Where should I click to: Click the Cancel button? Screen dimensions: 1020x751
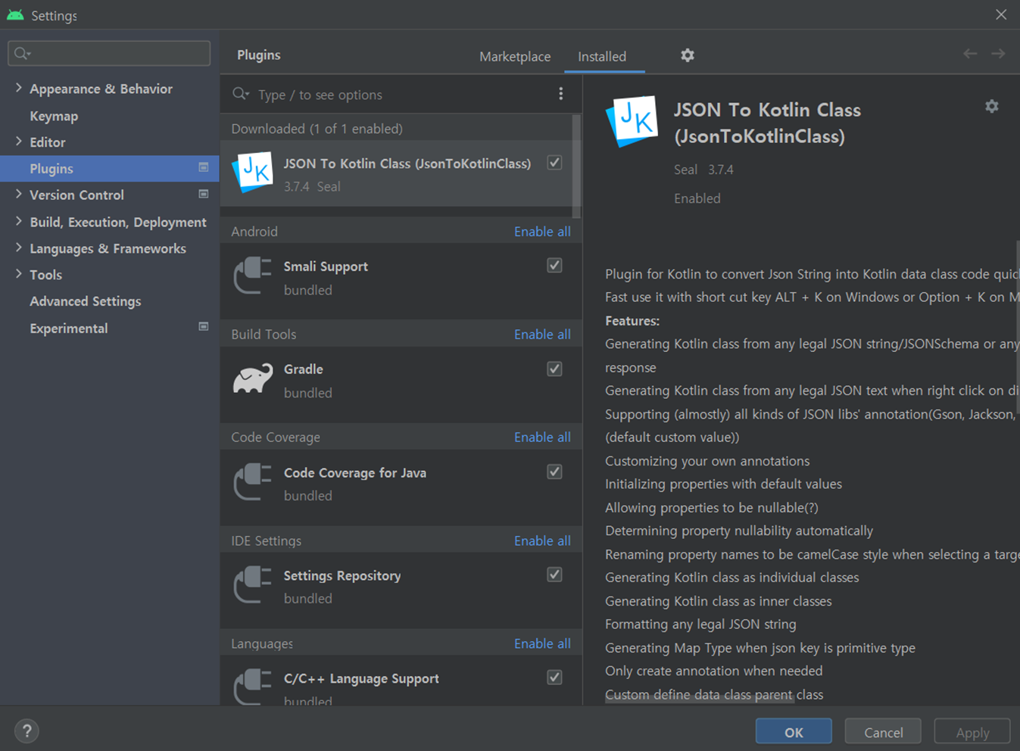883,731
